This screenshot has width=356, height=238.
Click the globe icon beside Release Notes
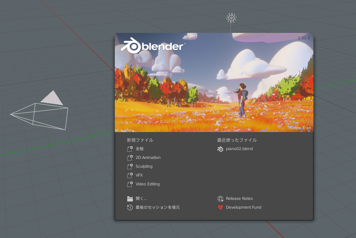220,199
